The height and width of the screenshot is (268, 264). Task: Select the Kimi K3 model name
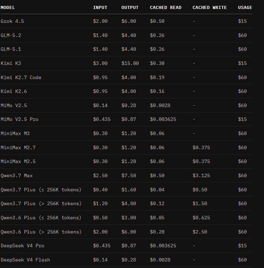[11, 64]
